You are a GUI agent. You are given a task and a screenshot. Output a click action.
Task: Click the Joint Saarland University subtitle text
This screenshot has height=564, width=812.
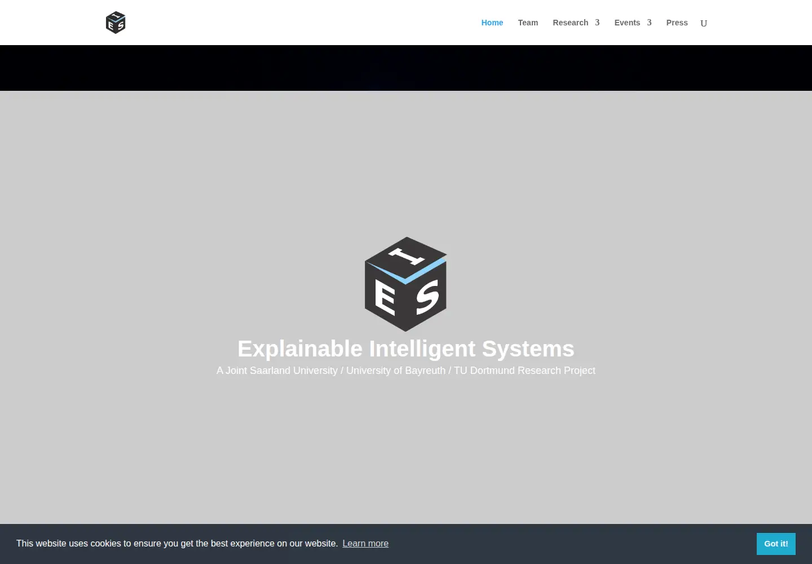pos(406,371)
